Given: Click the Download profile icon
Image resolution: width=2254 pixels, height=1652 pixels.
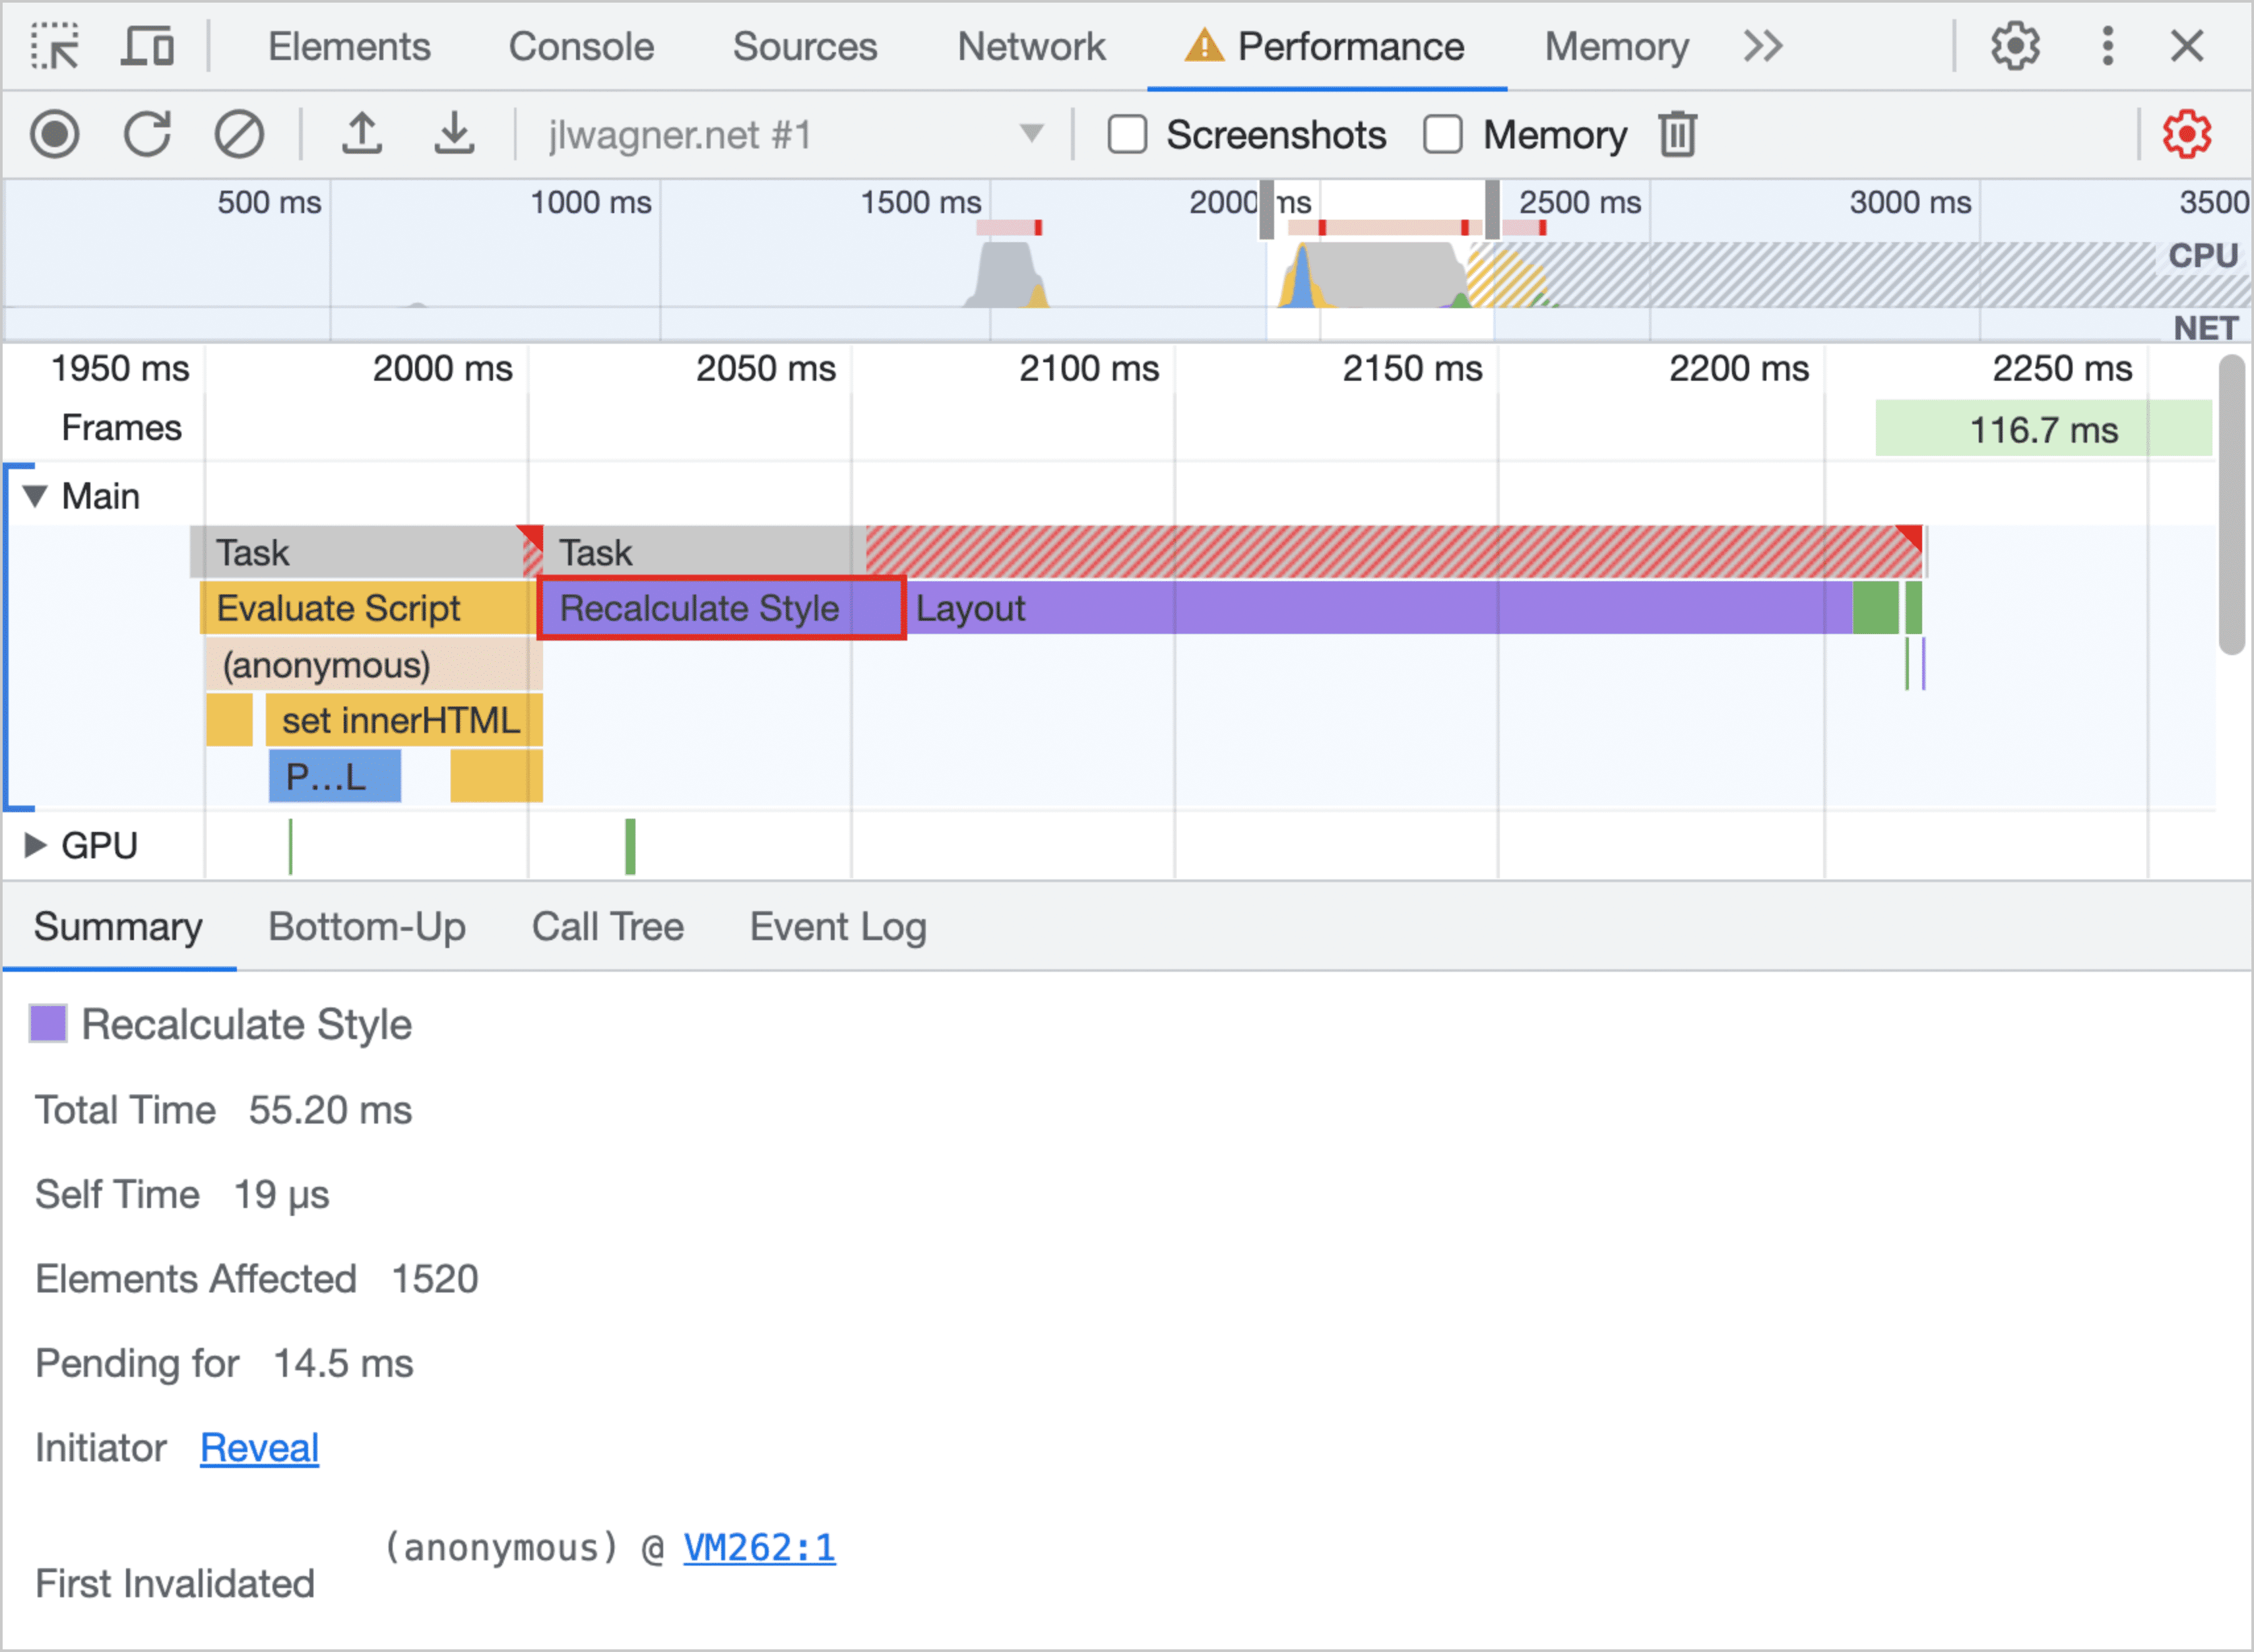Looking at the screenshot, I should 450,135.
